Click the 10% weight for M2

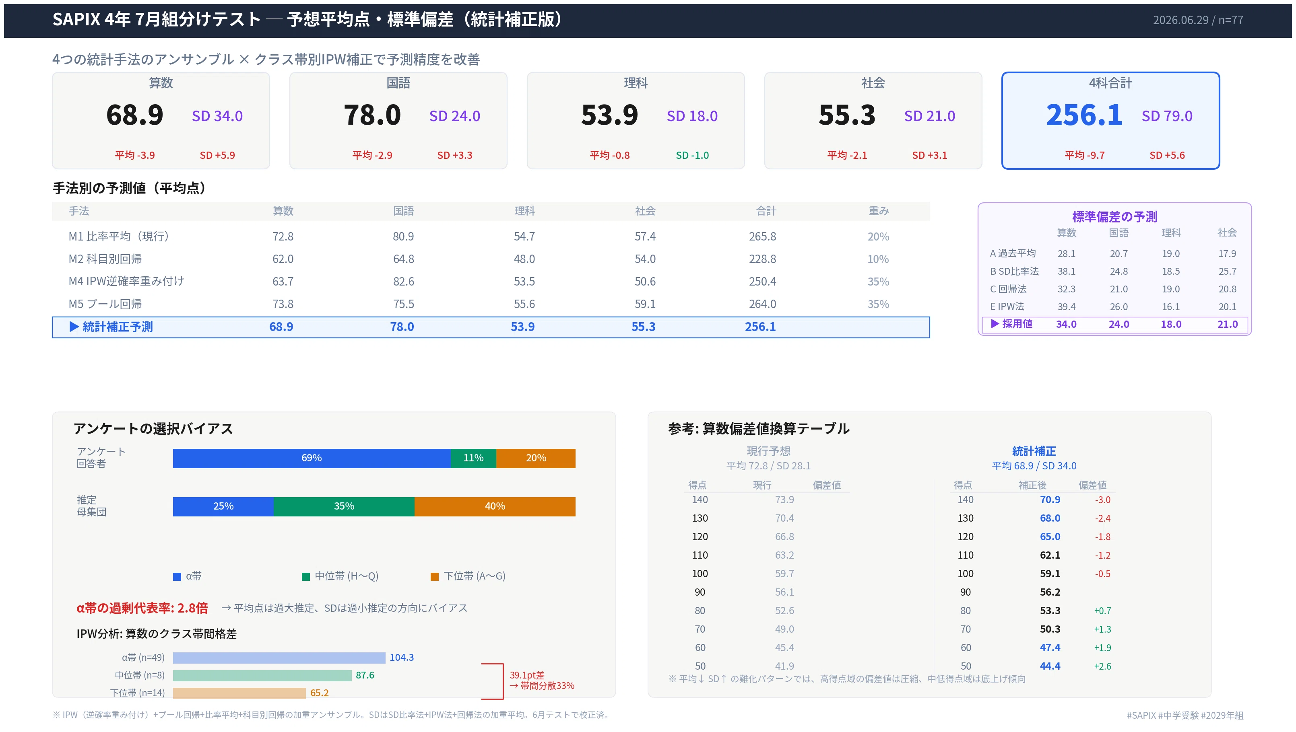pos(878,259)
